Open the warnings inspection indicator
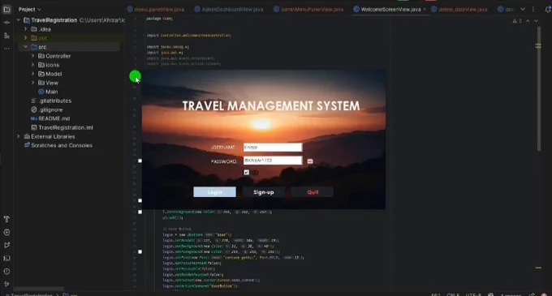The image size is (552, 296). (517, 21)
